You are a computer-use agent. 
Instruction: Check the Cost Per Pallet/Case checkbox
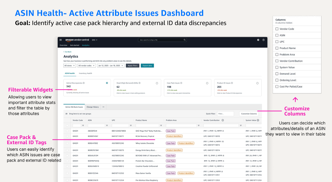[x=277, y=86]
